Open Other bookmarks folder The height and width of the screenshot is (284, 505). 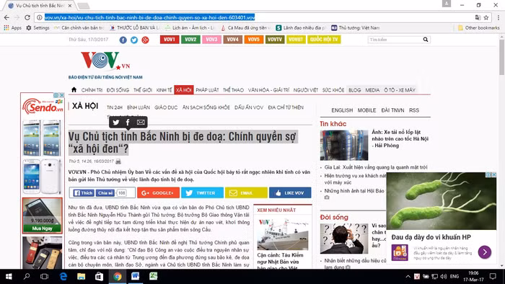(x=479, y=28)
